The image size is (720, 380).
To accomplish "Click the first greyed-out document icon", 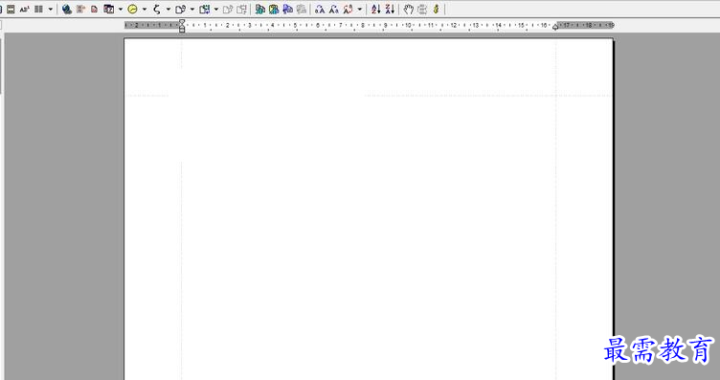I will coord(228,9).
